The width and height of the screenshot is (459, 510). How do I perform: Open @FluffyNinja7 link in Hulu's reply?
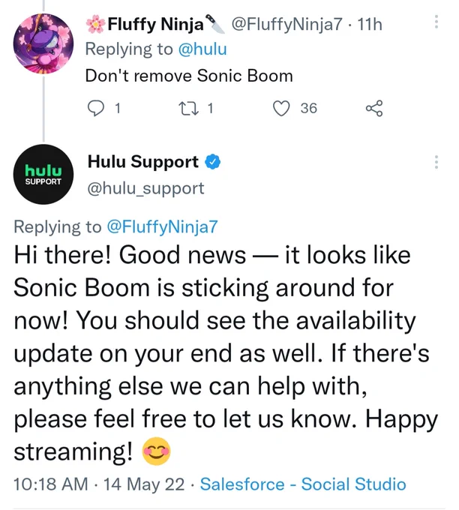click(x=162, y=226)
